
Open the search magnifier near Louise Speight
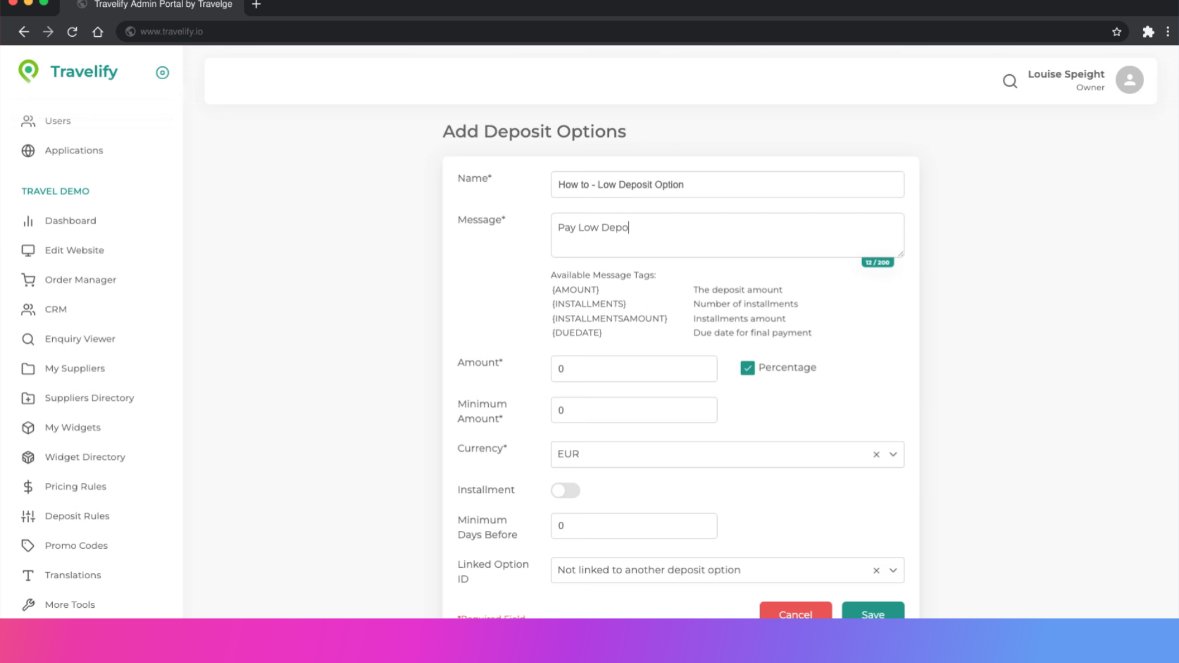(x=1010, y=80)
